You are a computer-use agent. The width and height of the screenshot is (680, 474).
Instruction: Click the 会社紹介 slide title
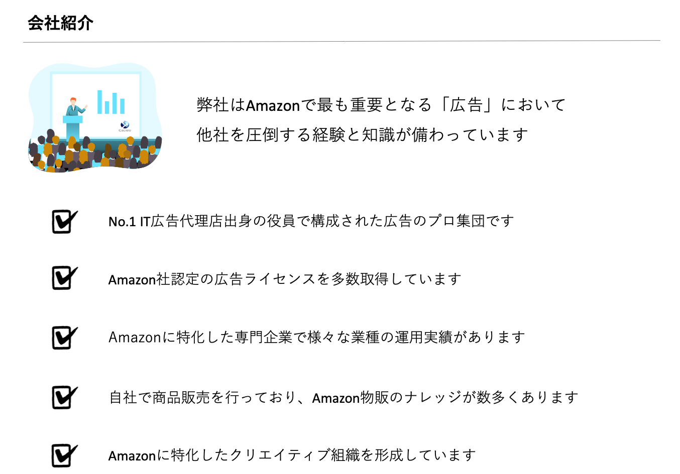[x=60, y=23]
